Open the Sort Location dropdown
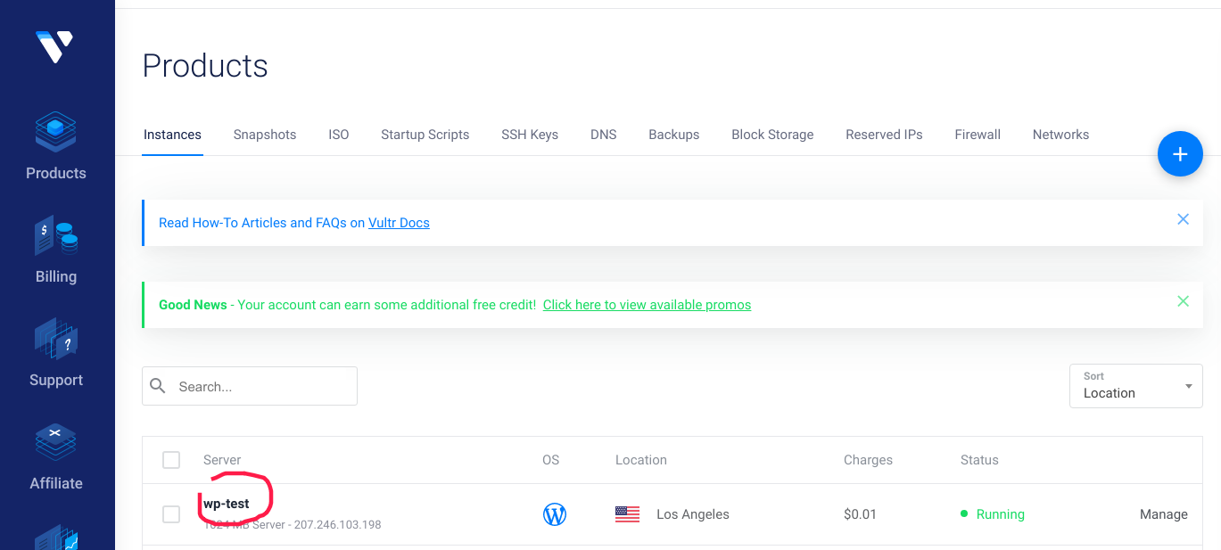Viewport: 1221px width, 550px height. point(1135,386)
